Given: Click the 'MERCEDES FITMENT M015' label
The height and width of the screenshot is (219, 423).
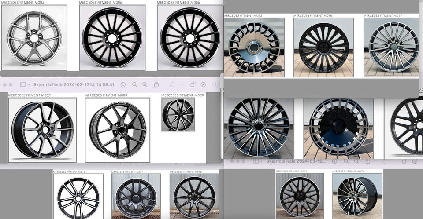Looking at the screenshot, I should click(x=243, y=16).
